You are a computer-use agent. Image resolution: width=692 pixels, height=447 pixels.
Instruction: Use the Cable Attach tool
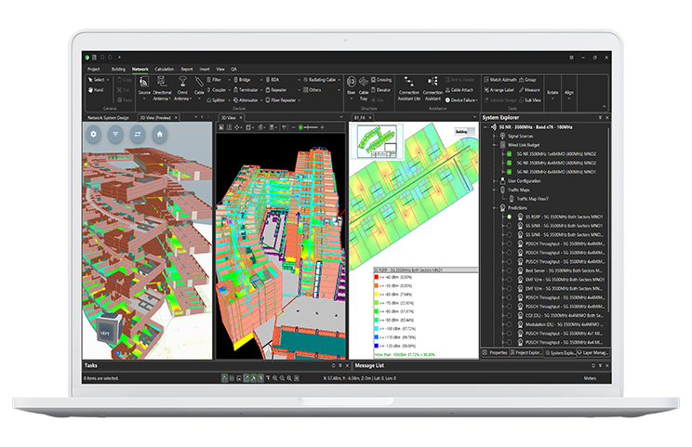tap(459, 90)
